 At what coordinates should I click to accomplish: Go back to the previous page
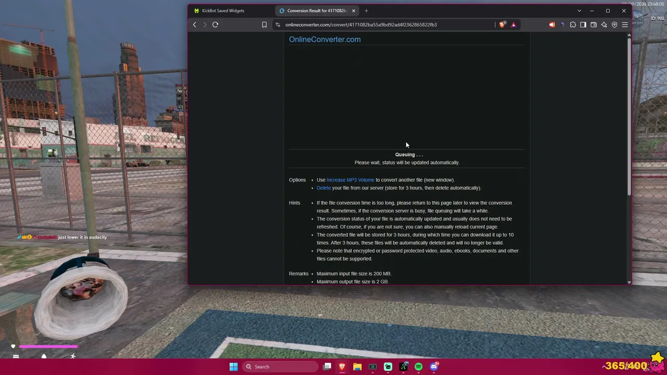click(194, 24)
